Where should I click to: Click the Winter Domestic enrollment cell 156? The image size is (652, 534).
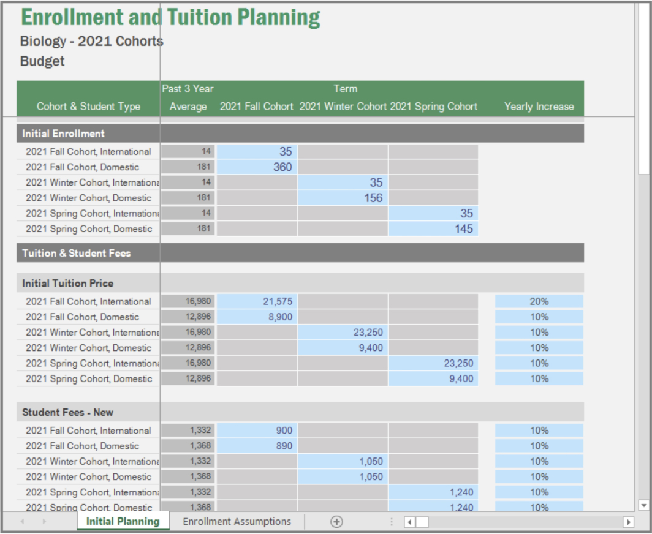(343, 198)
